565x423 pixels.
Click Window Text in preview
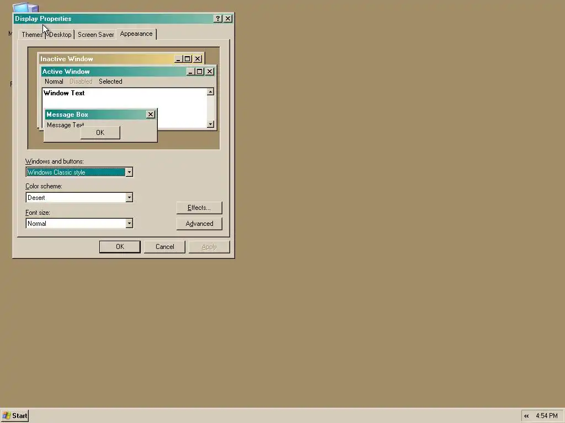[64, 93]
